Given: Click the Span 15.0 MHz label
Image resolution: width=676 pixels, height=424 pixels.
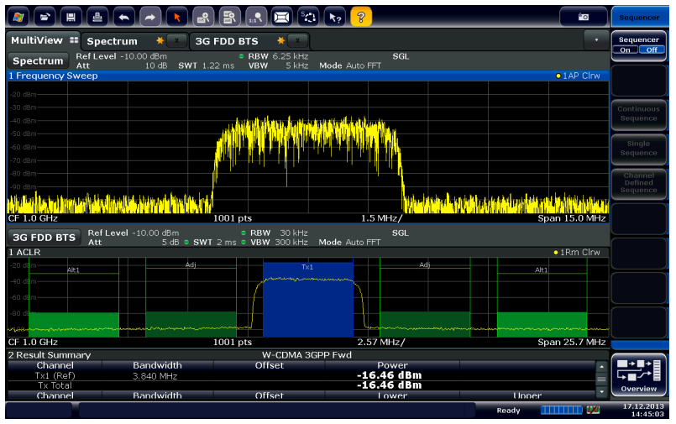Looking at the screenshot, I should pos(572,218).
